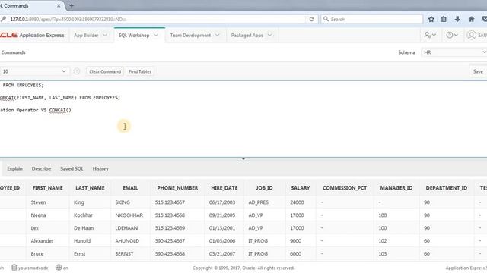Click hire date 05/21/2007

[x=222, y=254]
